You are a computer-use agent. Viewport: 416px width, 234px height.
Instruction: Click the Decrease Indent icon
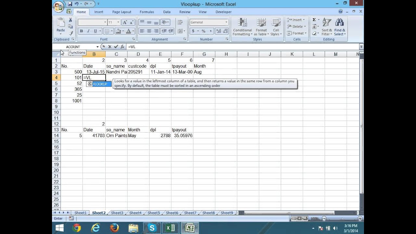(164, 31)
